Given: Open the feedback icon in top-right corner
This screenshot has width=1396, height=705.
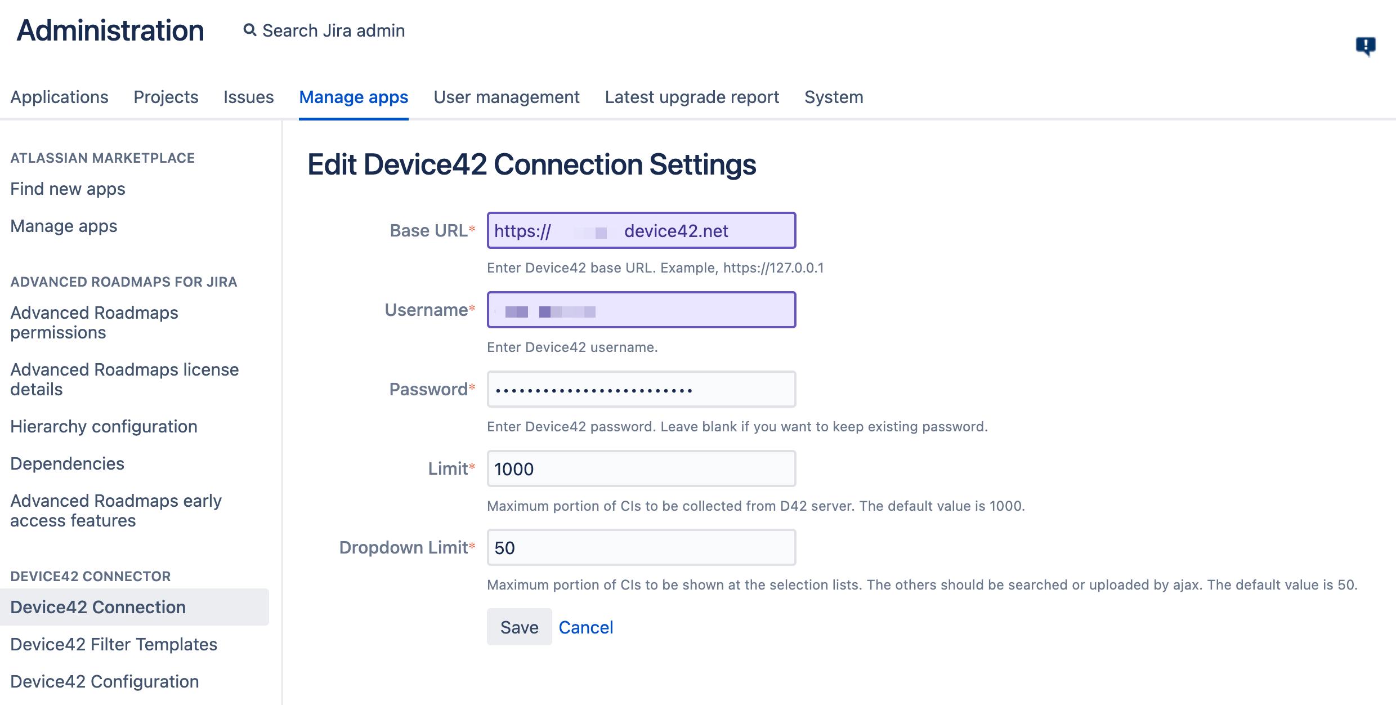Looking at the screenshot, I should [1366, 47].
